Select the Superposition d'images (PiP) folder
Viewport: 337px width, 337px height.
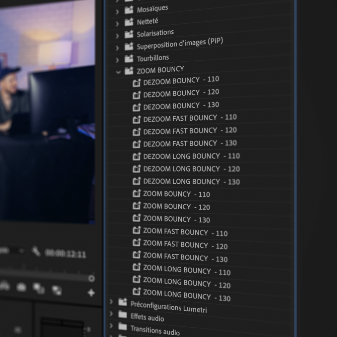(x=180, y=43)
